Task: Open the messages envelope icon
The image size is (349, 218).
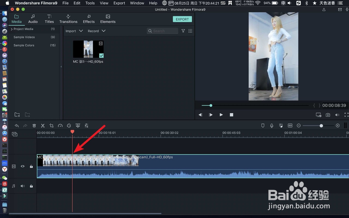Action: [x=340, y=9]
